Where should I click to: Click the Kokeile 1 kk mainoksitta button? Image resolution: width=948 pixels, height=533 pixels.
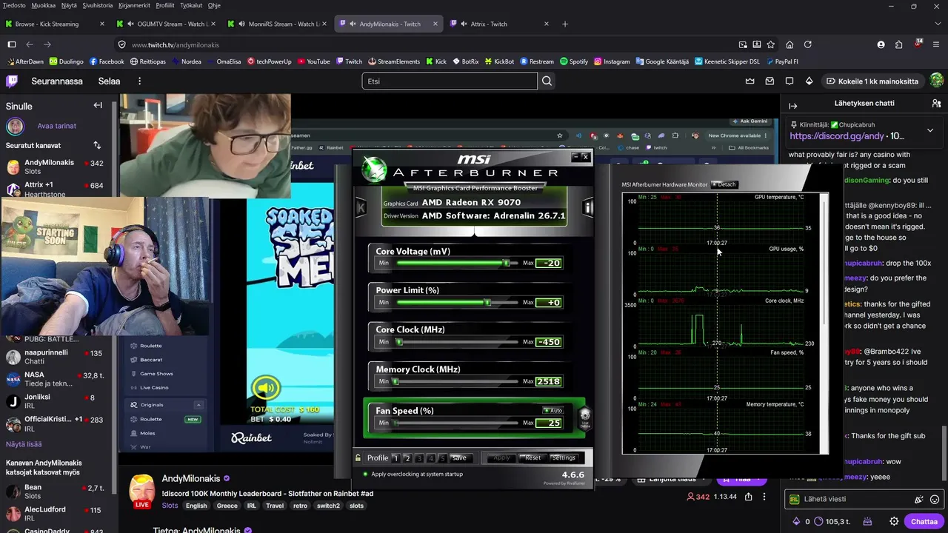tap(872, 81)
